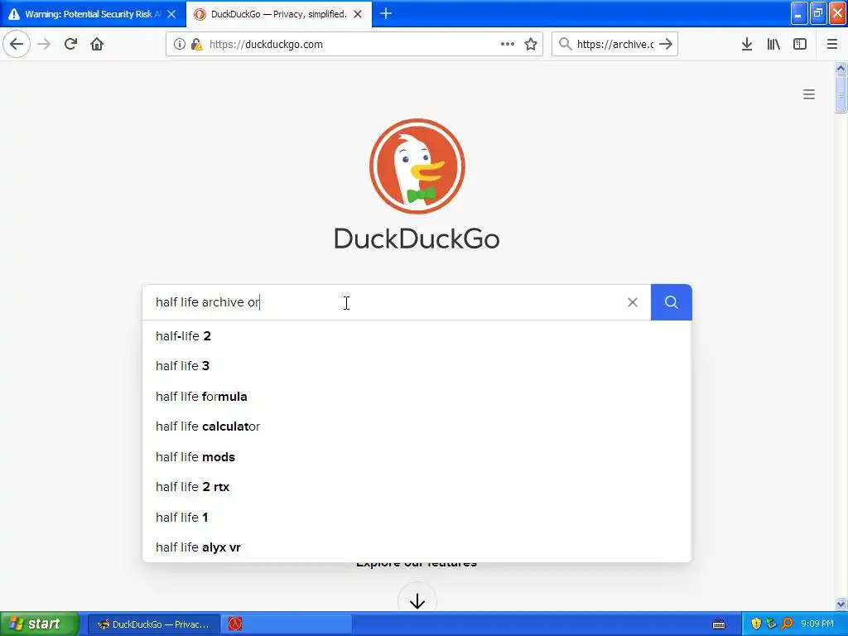The width and height of the screenshot is (848, 636).
Task: Close the Security Risk warning tab
Action: (171, 14)
